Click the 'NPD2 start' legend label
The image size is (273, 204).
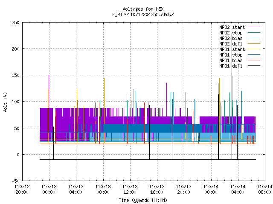232,27
